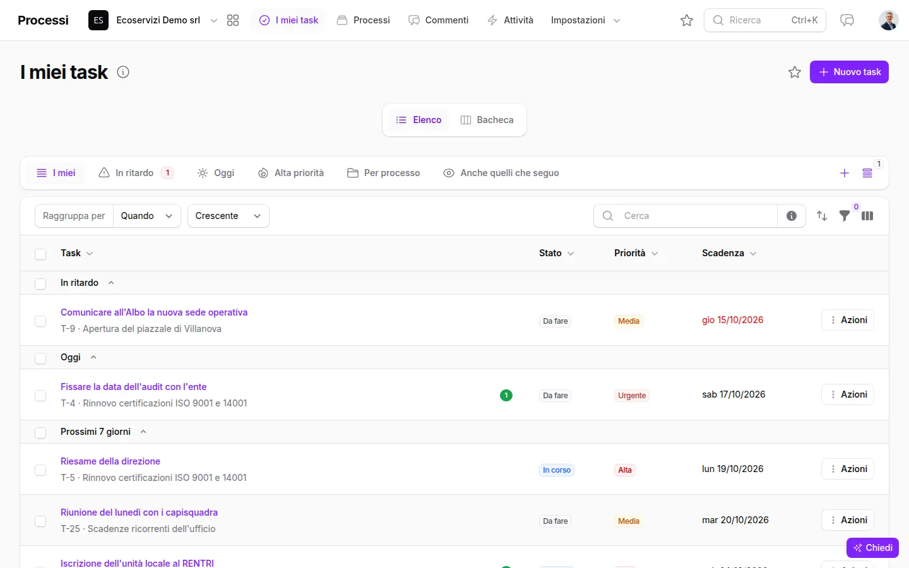Click the info icon beside I miei task
Image resolution: width=909 pixels, height=568 pixels.
[x=123, y=72]
